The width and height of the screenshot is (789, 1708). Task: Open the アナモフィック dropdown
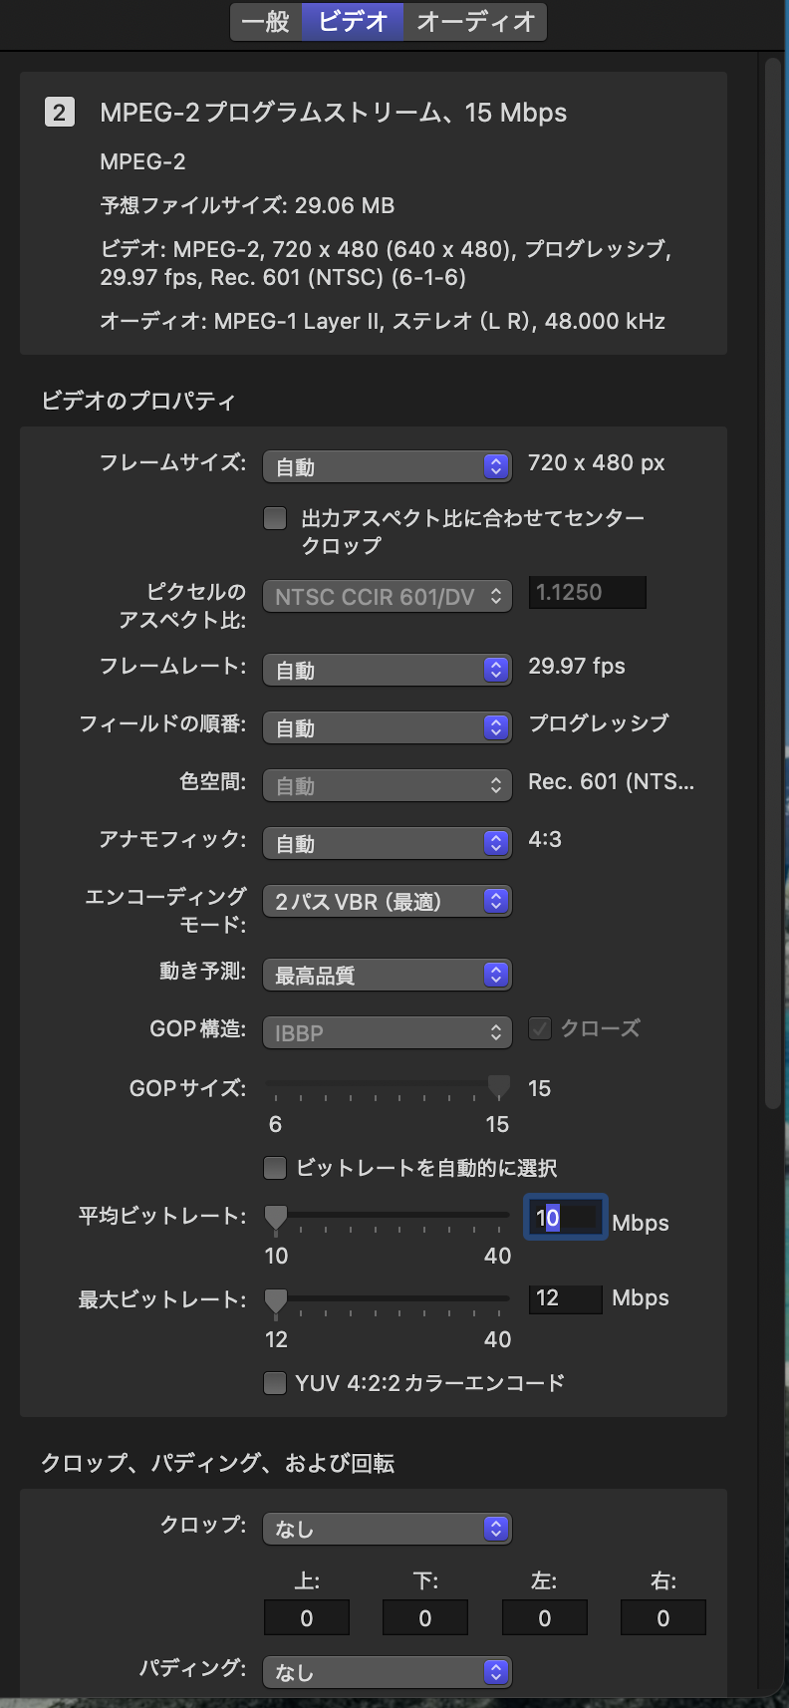coord(387,843)
